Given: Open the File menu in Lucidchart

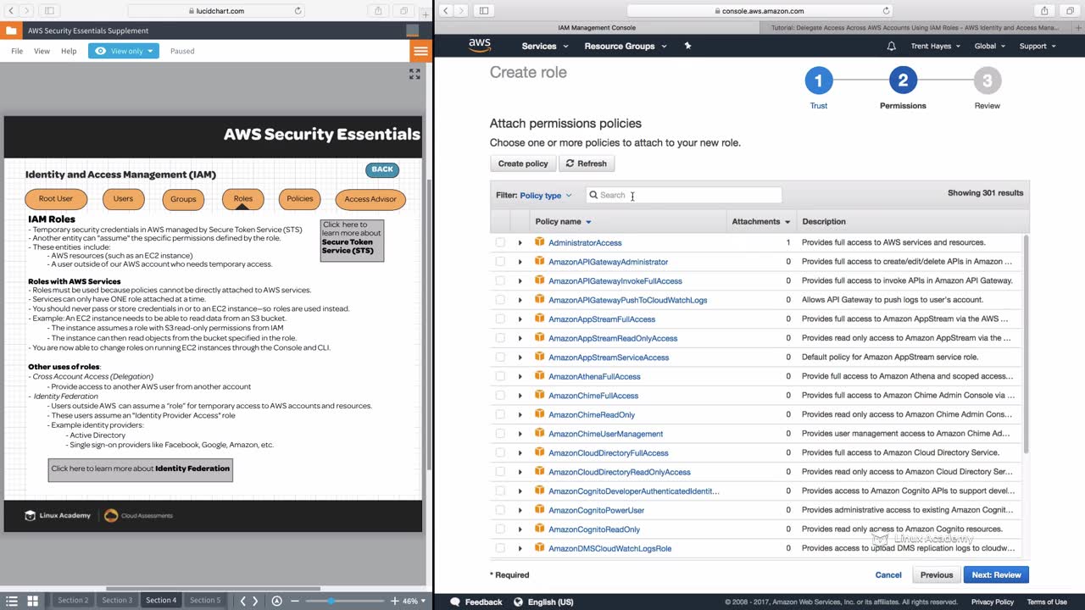Looking at the screenshot, I should (17, 51).
